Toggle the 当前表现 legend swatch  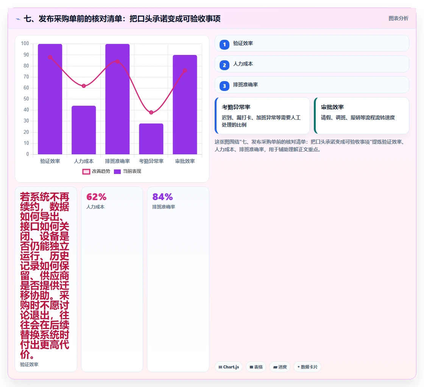pyautogui.click(x=117, y=171)
